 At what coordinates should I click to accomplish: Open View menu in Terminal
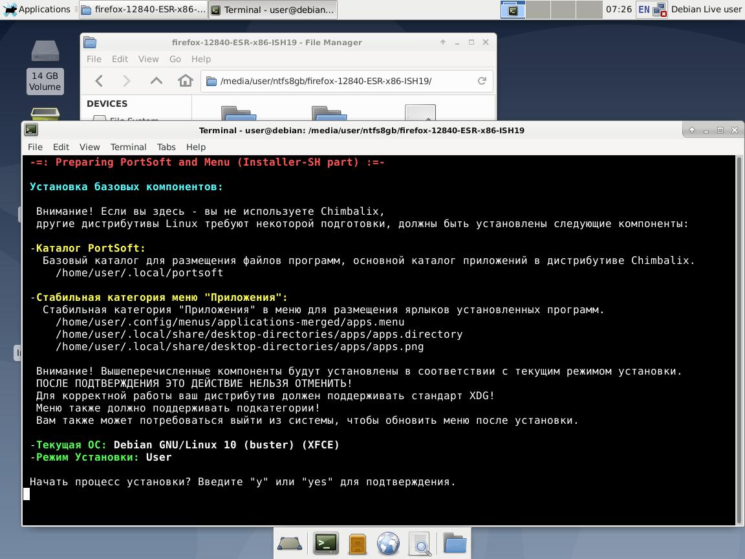point(89,147)
